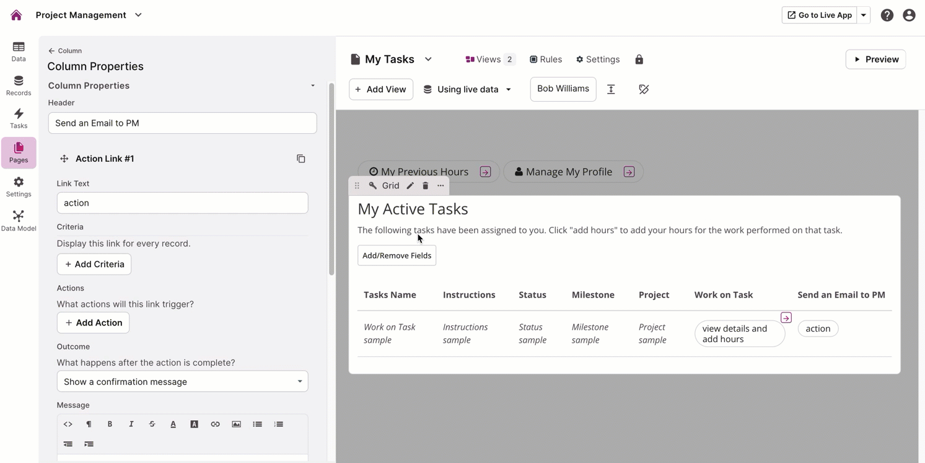
Task: Click the trash icon on Grid toolbar
Action: (x=426, y=186)
